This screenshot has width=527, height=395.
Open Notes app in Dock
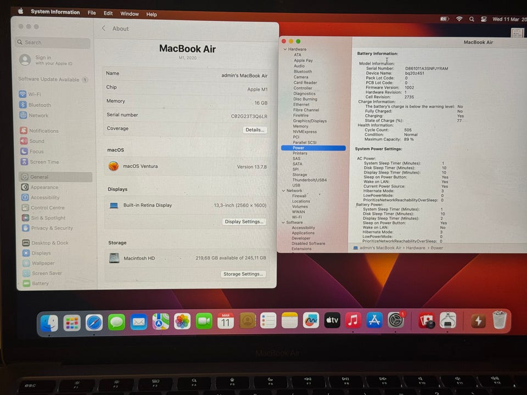(289, 320)
